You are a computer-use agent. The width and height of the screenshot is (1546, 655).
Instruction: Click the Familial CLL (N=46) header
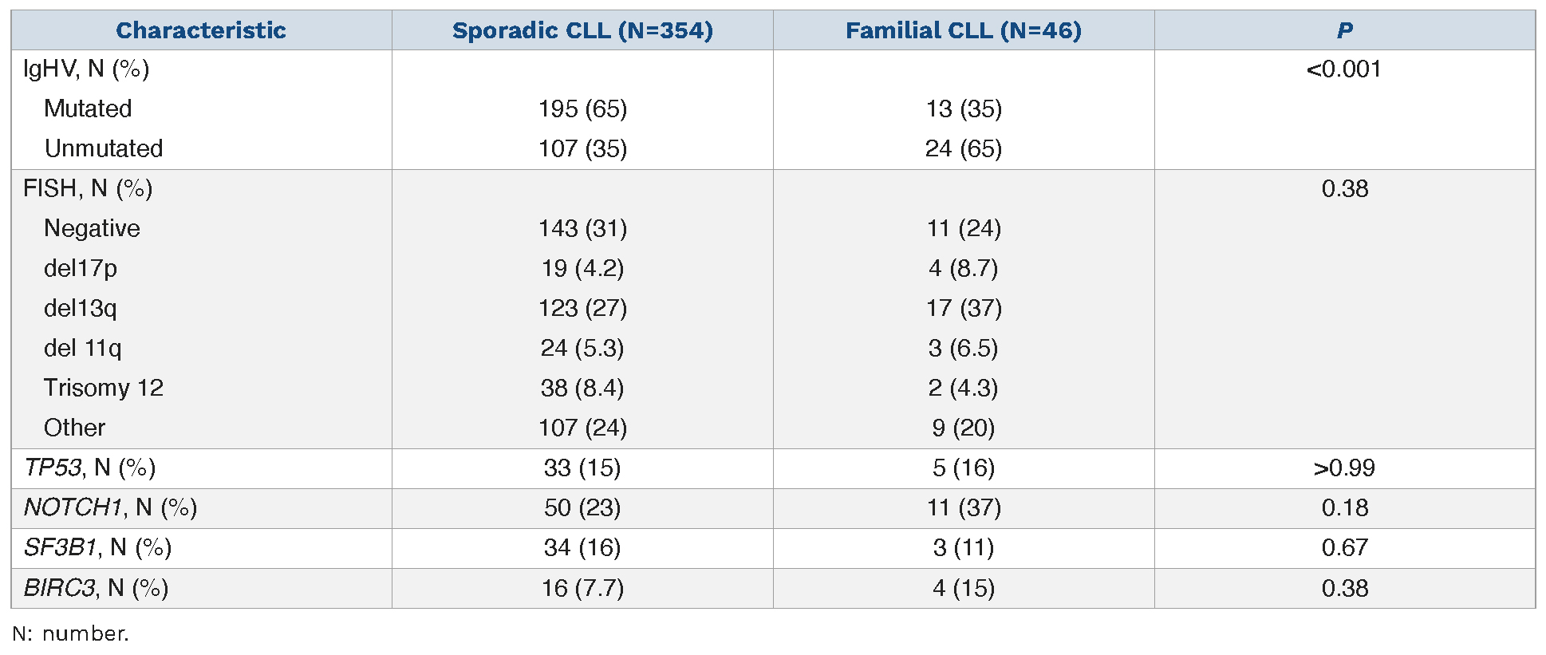click(x=963, y=30)
